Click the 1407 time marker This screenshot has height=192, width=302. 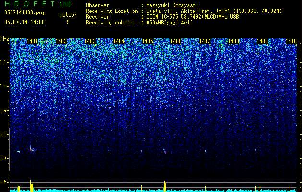pyautogui.click(x=205, y=41)
